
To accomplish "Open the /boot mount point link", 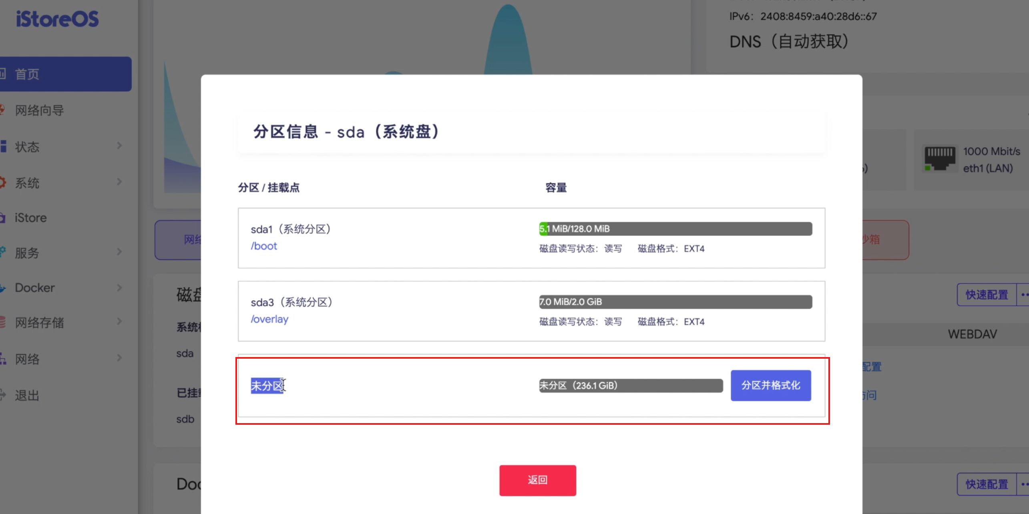I will coord(264,246).
